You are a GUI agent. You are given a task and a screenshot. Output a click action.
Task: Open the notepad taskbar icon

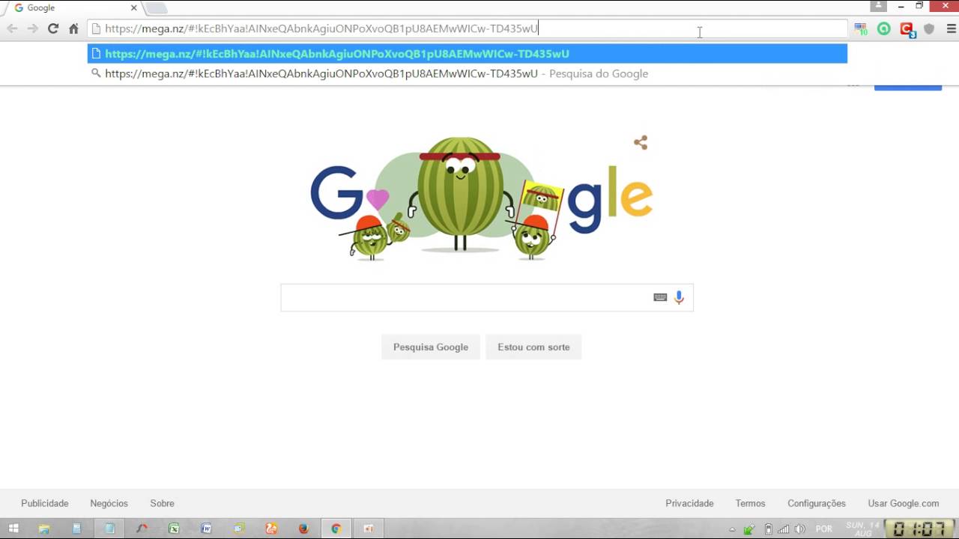tap(109, 529)
